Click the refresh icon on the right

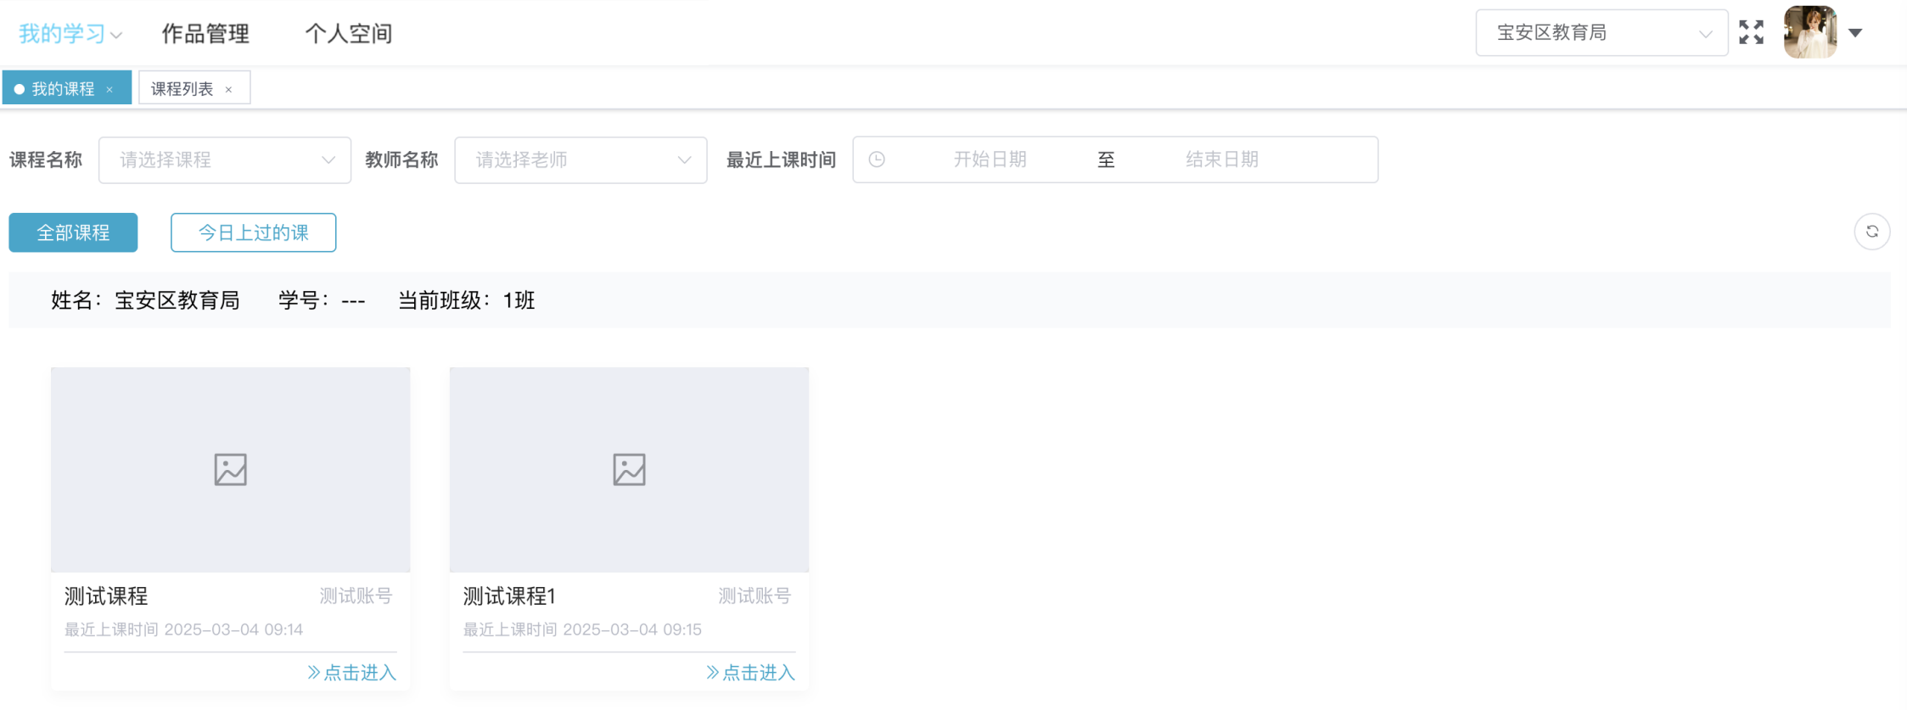point(1871,232)
